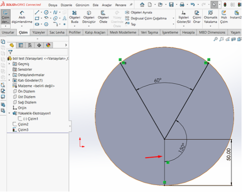Select the Ellipse sketch tool

(x=55, y=18)
